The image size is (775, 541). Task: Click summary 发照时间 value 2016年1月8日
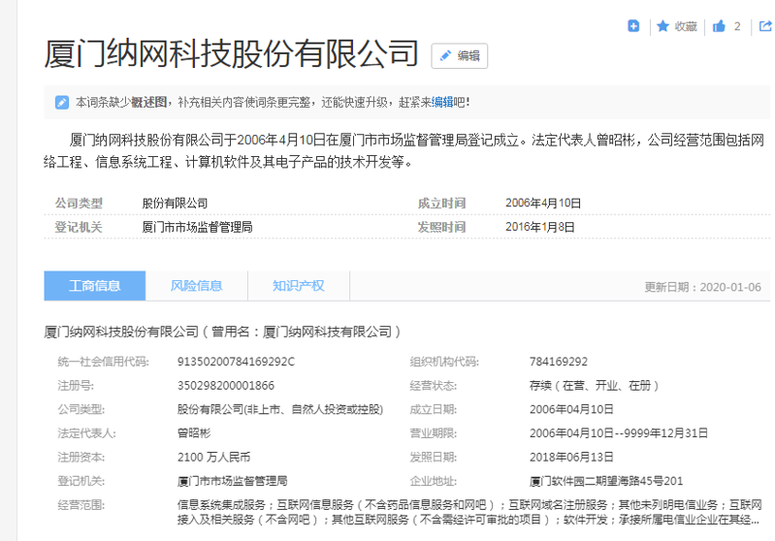[x=539, y=227]
